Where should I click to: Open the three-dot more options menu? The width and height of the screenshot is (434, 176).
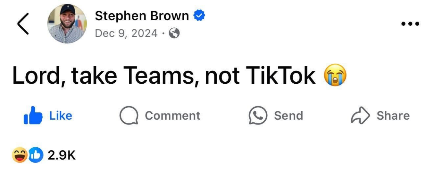(410, 24)
